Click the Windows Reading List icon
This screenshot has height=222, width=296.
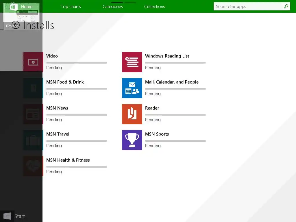(x=132, y=62)
